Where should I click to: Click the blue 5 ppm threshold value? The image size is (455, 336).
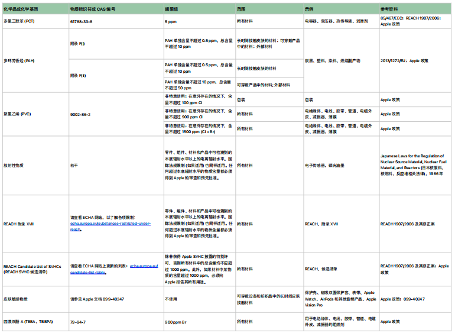(x=170, y=21)
